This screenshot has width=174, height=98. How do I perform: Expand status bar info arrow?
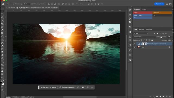33,97
